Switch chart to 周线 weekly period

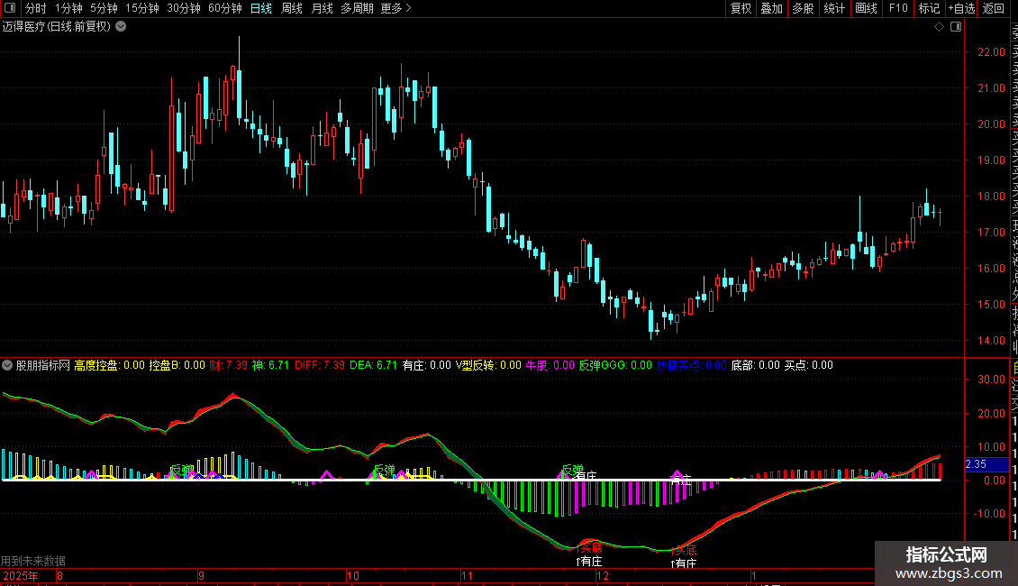(292, 9)
